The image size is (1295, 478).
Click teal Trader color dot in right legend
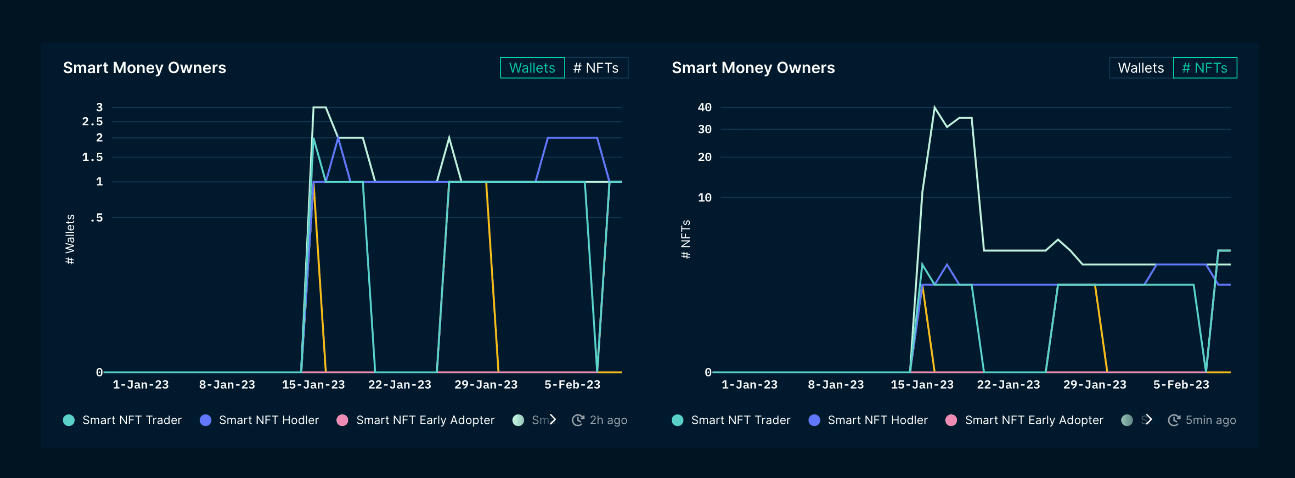click(678, 420)
